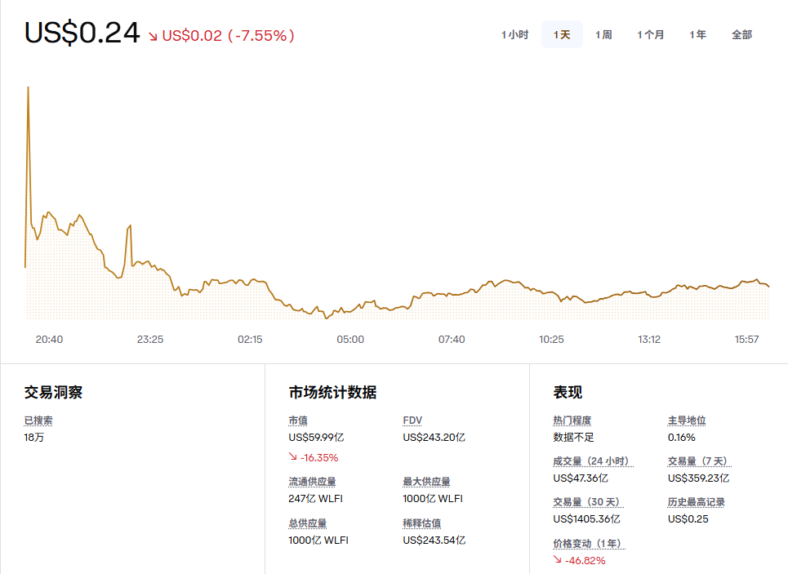The height and width of the screenshot is (574, 788).
Task: Click the FDV label
Action: click(412, 420)
